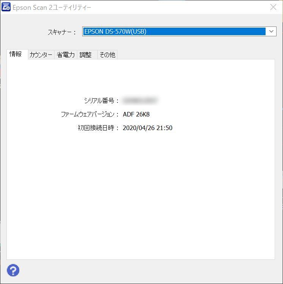Screen dimensions: 283x284
Task: Click the firmware version value ADF 26K8
Action: [x=136, y=114]
